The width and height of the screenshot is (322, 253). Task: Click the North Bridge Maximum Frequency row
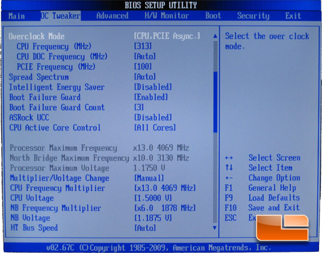100,158
